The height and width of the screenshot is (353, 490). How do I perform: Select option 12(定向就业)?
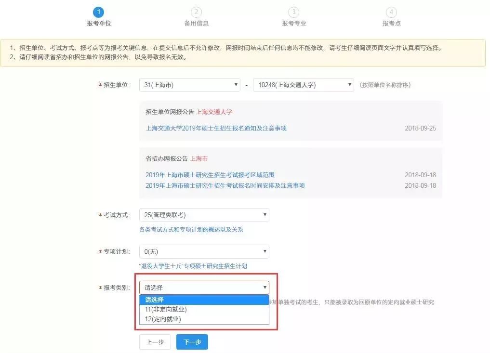click(163, 319)
